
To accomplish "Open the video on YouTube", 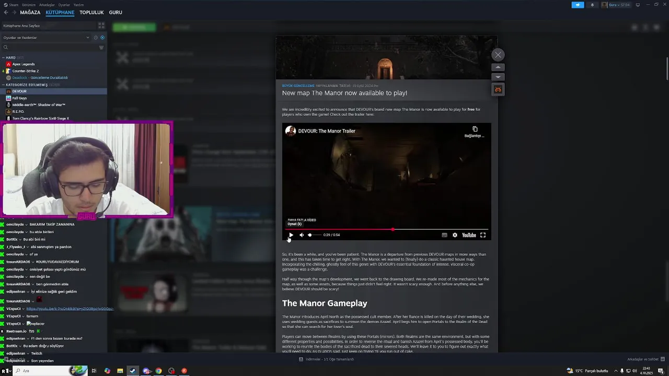I will pyautogui.click(x=469, y=235).
